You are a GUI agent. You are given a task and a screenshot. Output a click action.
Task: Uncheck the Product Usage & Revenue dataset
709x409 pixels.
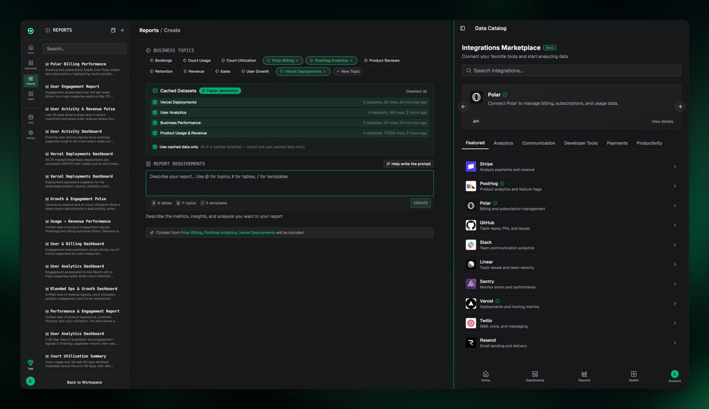155,133
